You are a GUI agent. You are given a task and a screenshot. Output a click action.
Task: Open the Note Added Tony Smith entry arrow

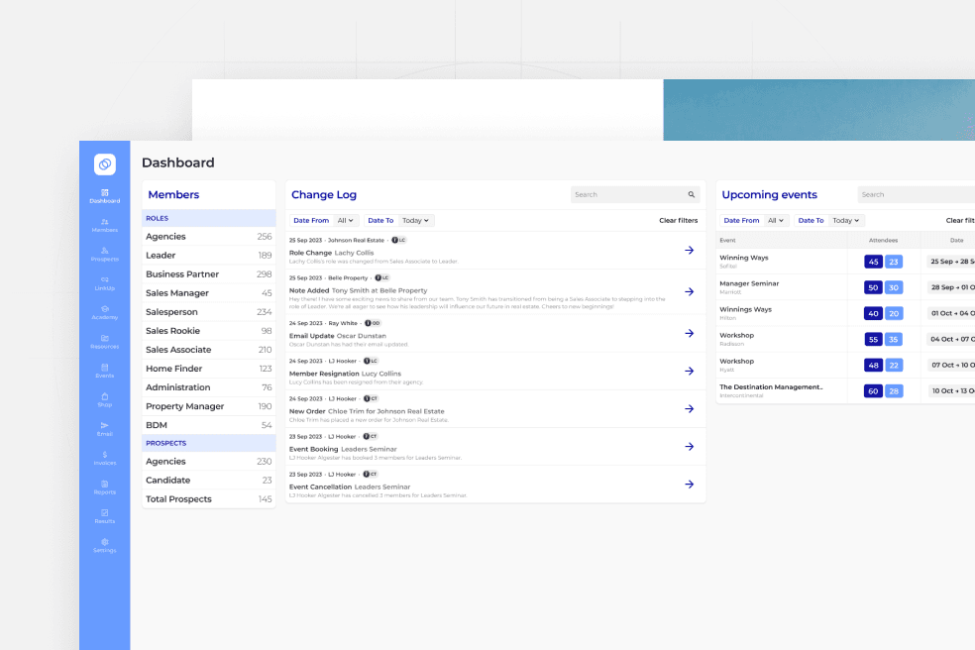click(689, 291)
